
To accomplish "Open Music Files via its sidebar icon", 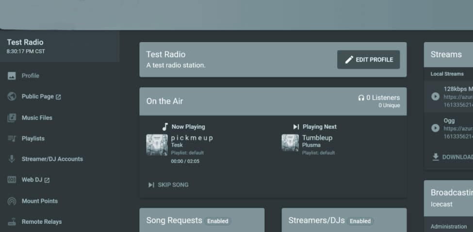I will point(12,118).
